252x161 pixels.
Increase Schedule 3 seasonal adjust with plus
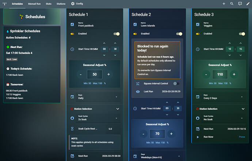(x=234, y=74)
